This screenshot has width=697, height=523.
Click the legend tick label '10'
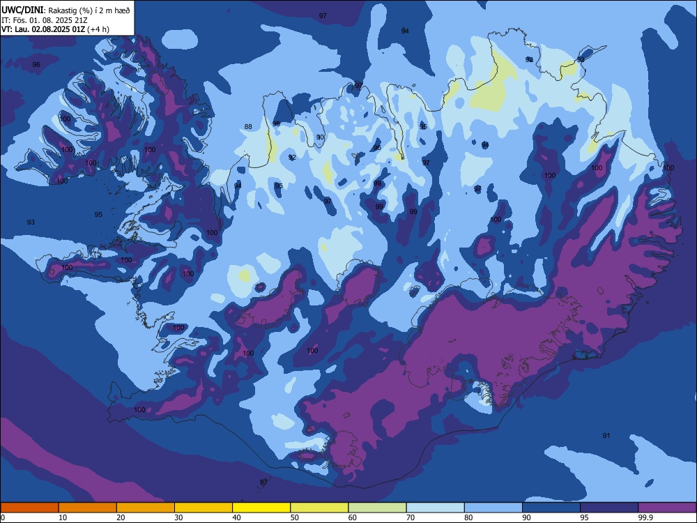tap(63, 517)
